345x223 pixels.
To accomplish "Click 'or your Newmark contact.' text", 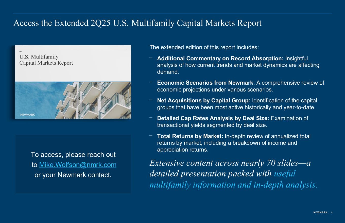I will click(73, 175).
